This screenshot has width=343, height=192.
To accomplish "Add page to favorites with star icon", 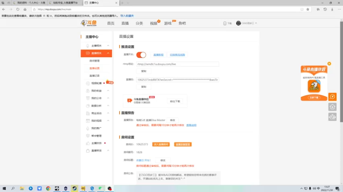I will tap(308, 9).
